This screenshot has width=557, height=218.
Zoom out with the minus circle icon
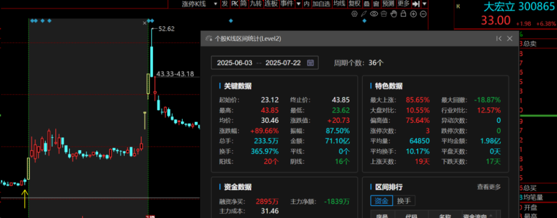[423, 14]
